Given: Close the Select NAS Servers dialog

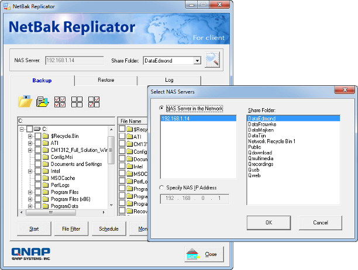Looking at the screenshot, I should 345,90.
